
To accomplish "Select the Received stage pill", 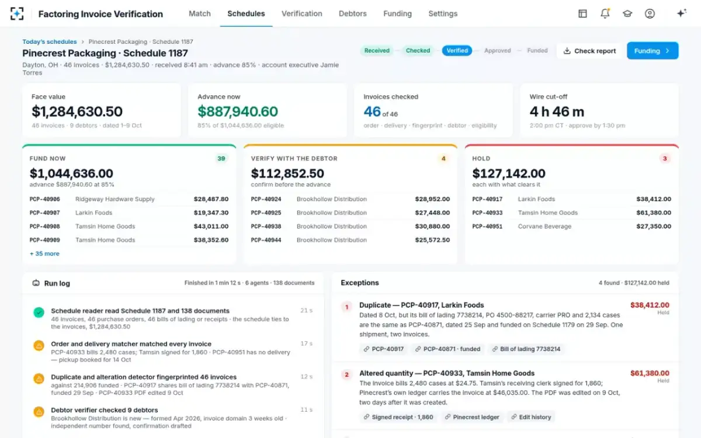I will (x=377, y=51).
